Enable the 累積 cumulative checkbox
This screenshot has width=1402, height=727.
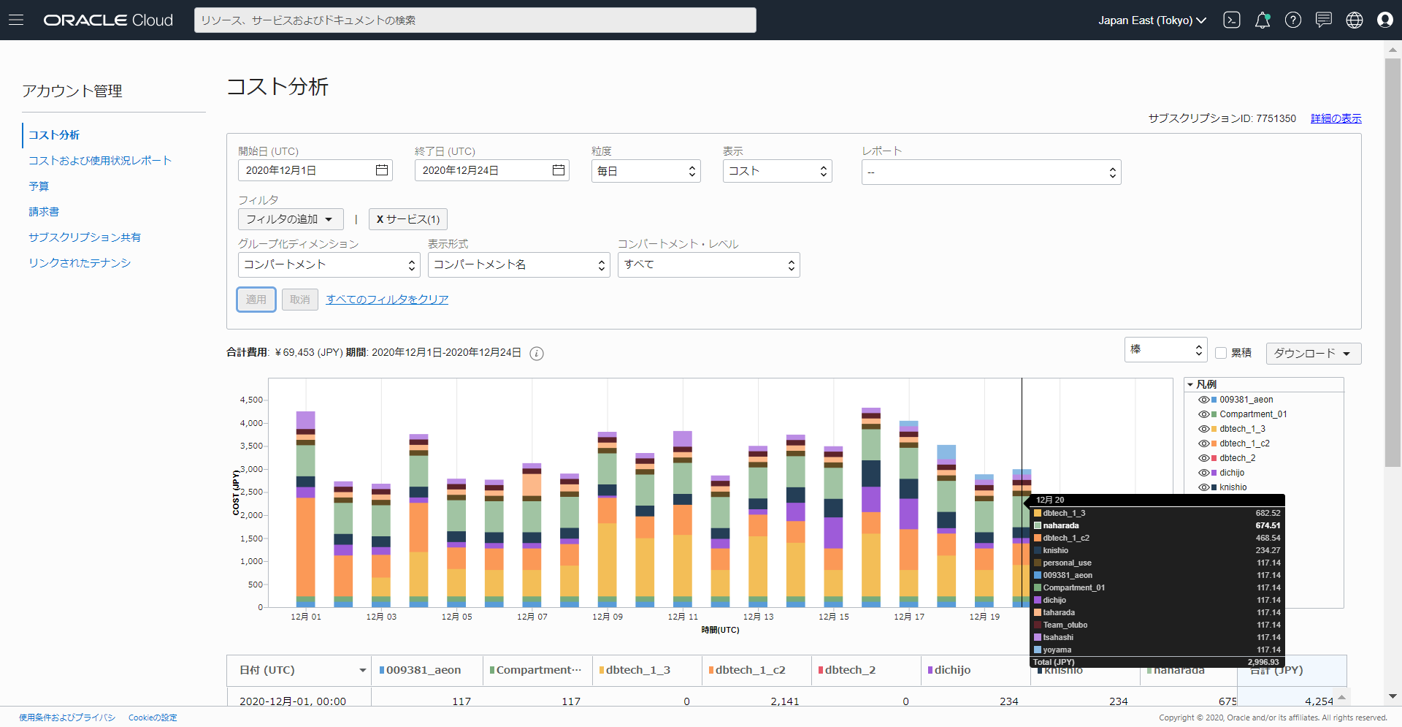coord(1221,353)
